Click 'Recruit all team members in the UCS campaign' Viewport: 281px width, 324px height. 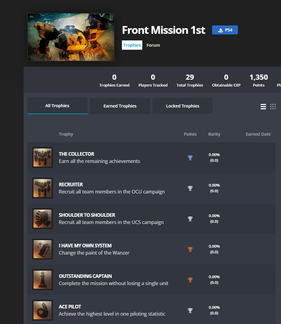111,222
